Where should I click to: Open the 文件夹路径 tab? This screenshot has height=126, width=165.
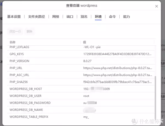[36, 17]
